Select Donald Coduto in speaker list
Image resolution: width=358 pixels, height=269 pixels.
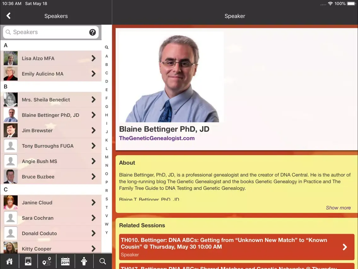pyautogui.click(x=51, y=233)
